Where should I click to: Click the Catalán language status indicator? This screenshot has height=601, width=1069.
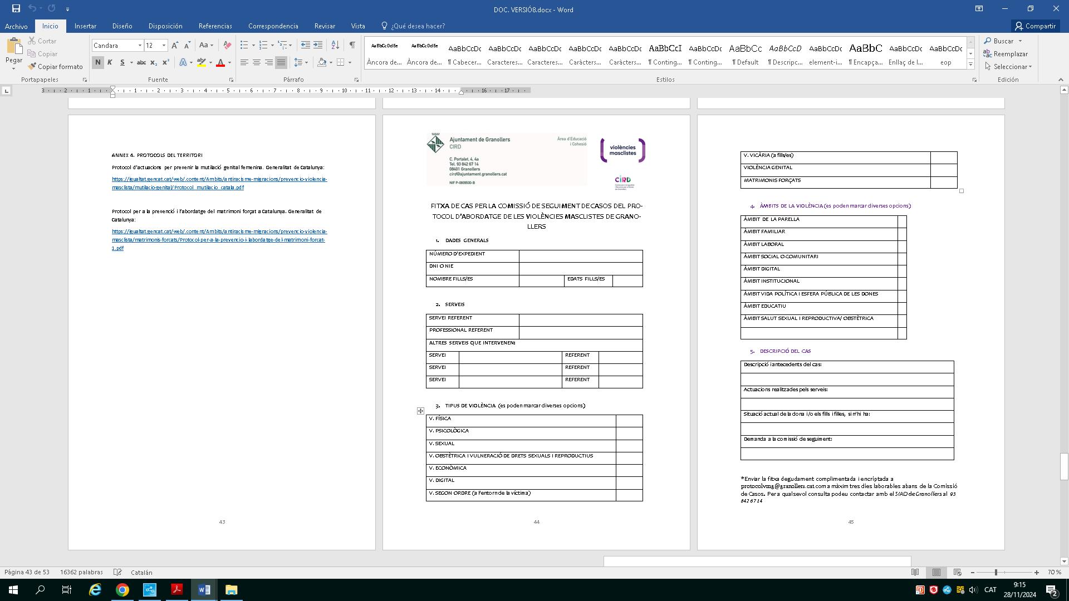(141, 572)
